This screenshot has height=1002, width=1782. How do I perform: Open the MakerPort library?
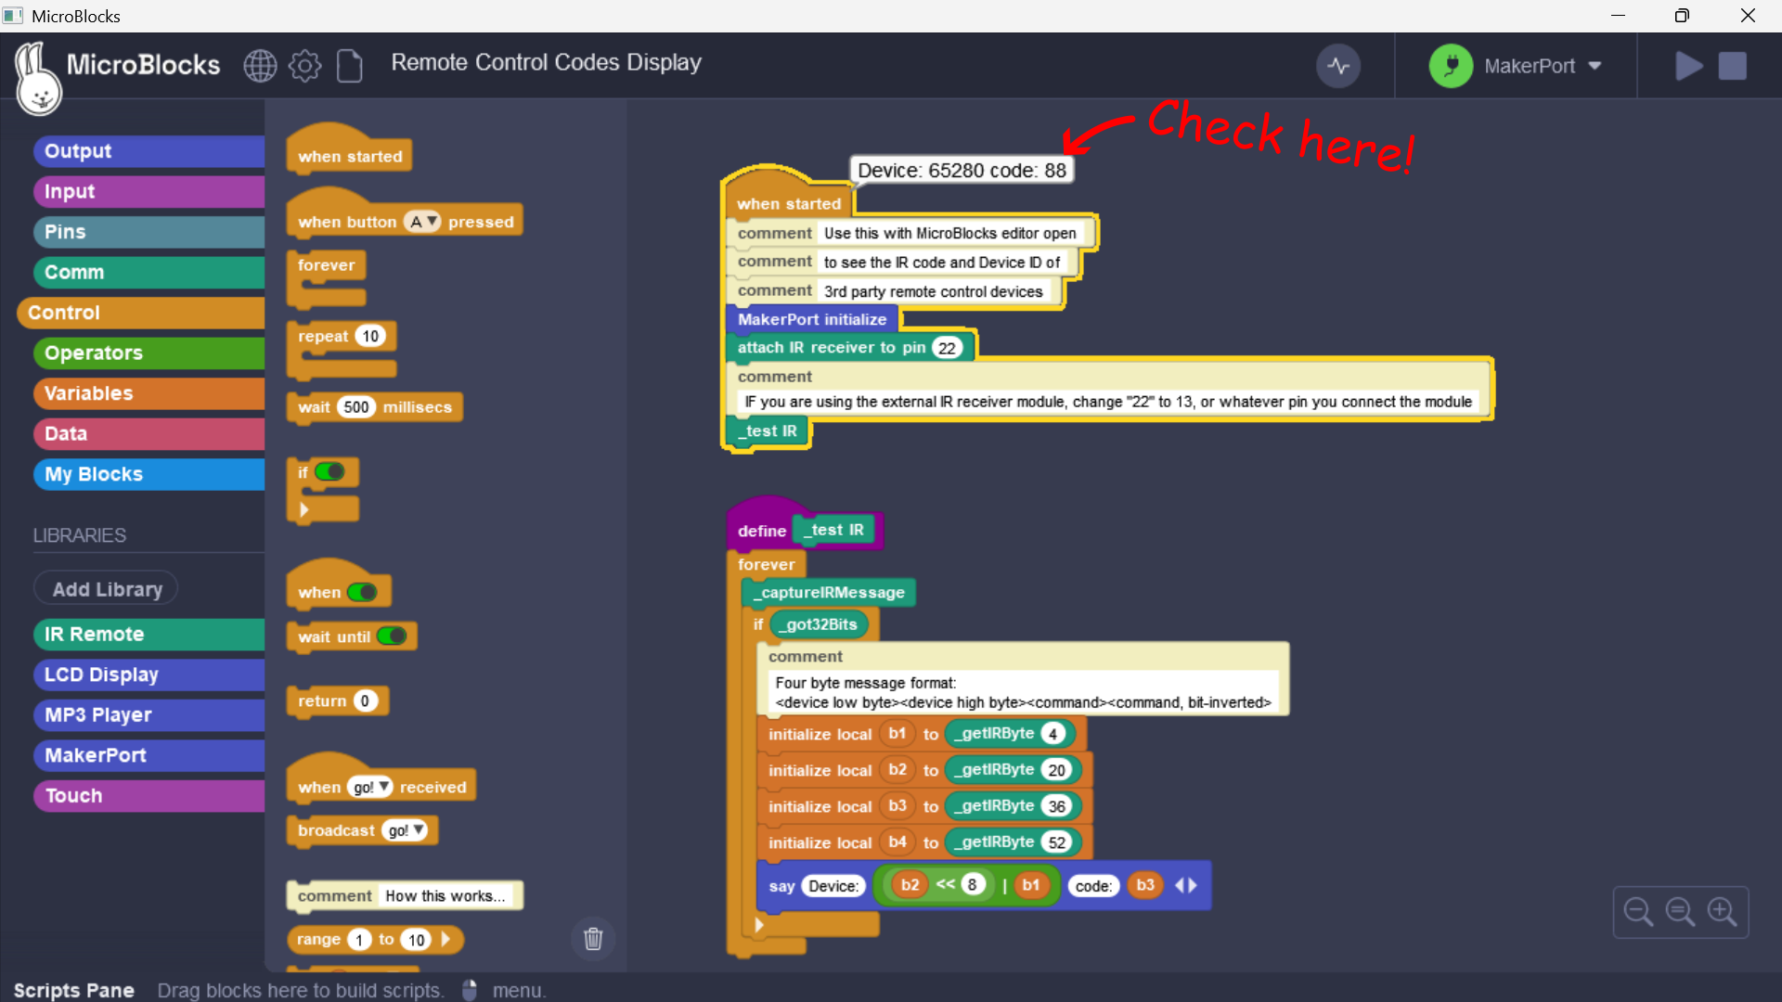coord(148,755)
